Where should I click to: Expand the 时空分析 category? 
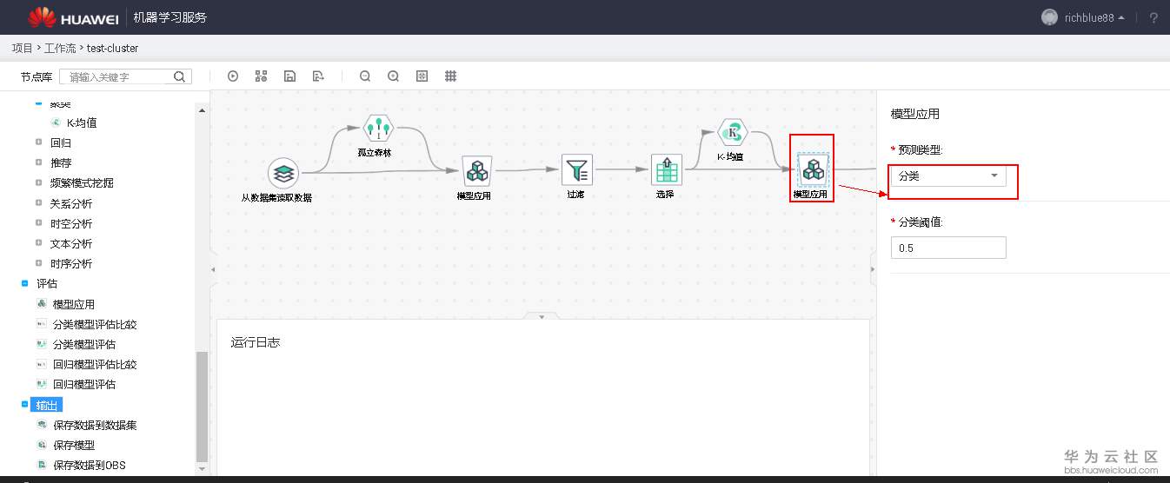click(38, 222)
